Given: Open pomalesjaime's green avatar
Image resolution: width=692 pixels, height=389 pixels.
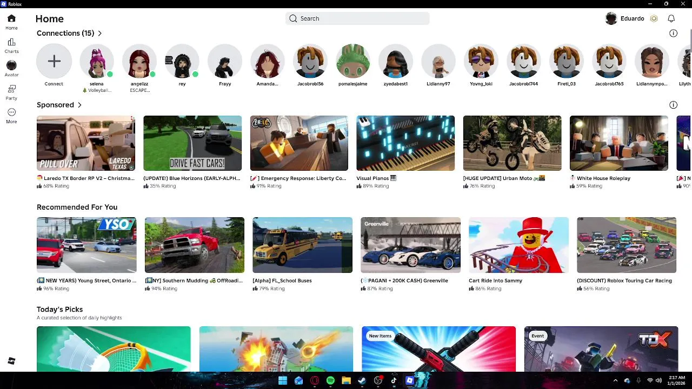Looking at the screenshot, I should [x=353, y=62].
